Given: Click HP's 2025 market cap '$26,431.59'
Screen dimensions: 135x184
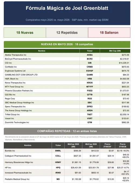Looking at the screenshot, I should [76, 167].
